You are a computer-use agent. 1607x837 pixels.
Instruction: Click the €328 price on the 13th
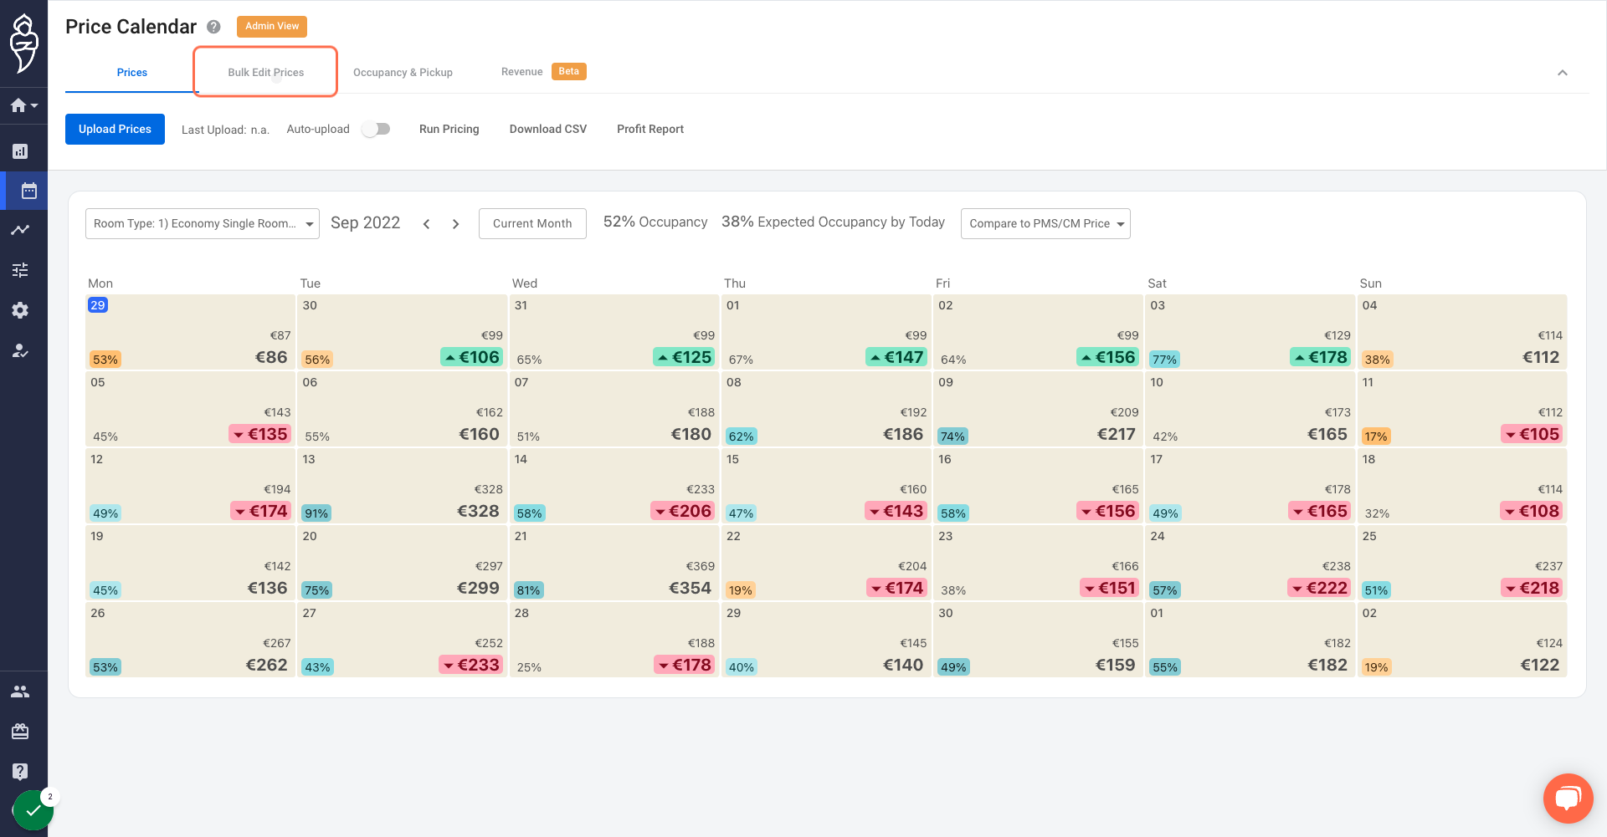(x=478, y=511)
